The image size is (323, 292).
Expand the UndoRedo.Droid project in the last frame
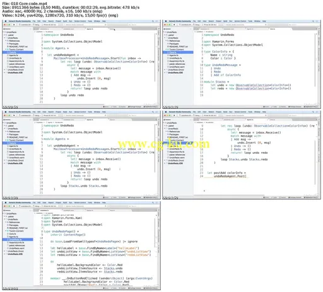[4, 251]
